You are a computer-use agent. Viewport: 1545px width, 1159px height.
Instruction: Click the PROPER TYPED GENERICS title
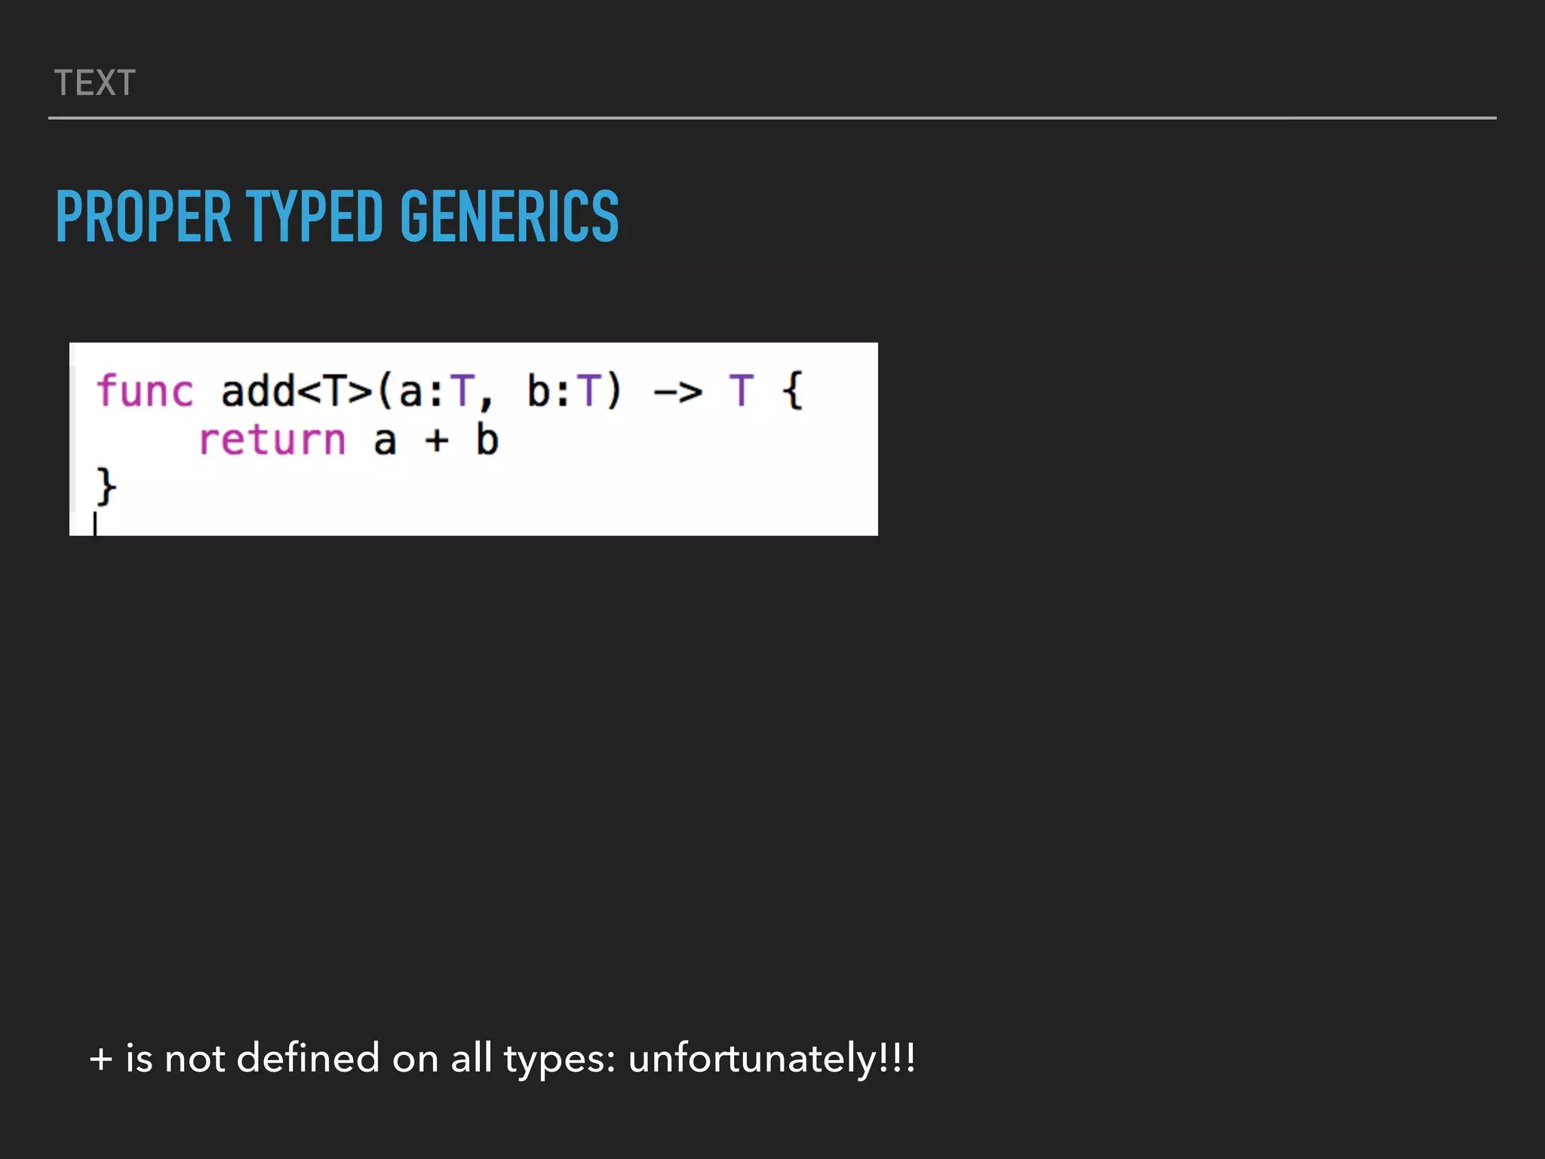(x=337, y=217)
